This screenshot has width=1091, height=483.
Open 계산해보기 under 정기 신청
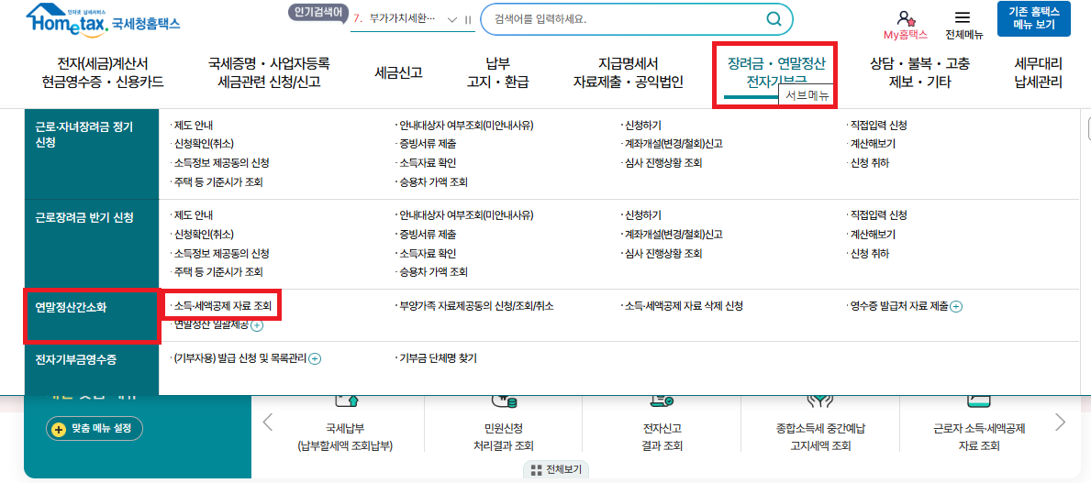(871, 145)
